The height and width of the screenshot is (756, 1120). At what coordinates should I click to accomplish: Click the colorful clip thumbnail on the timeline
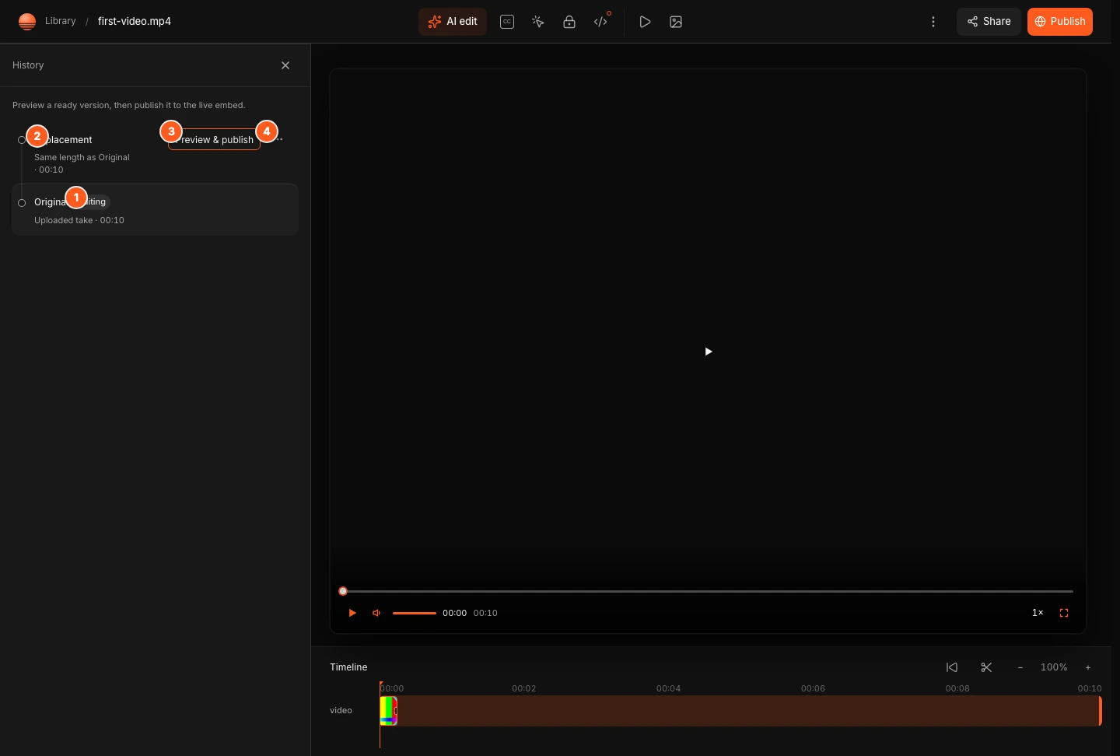[388, 711]
